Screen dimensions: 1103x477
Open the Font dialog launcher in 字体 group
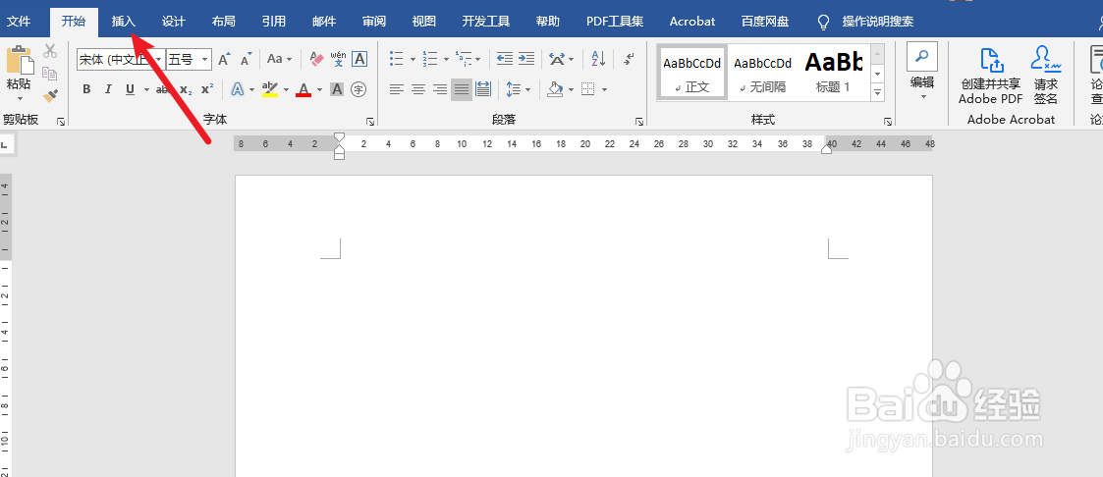(370, 122)
